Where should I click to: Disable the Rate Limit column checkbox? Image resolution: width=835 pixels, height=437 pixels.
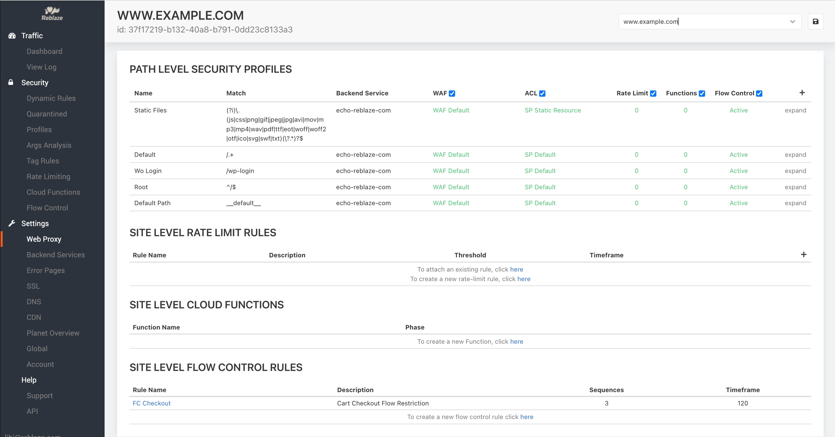(x=653, y=94)
